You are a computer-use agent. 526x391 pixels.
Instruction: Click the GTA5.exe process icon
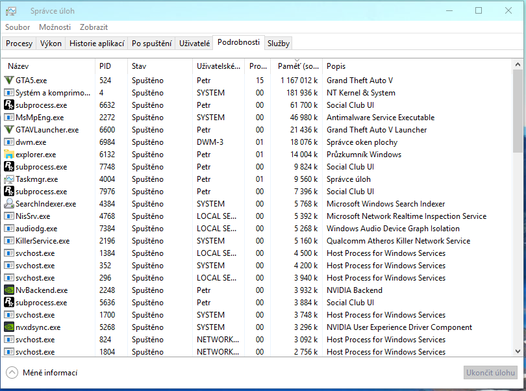pos(9,81)
